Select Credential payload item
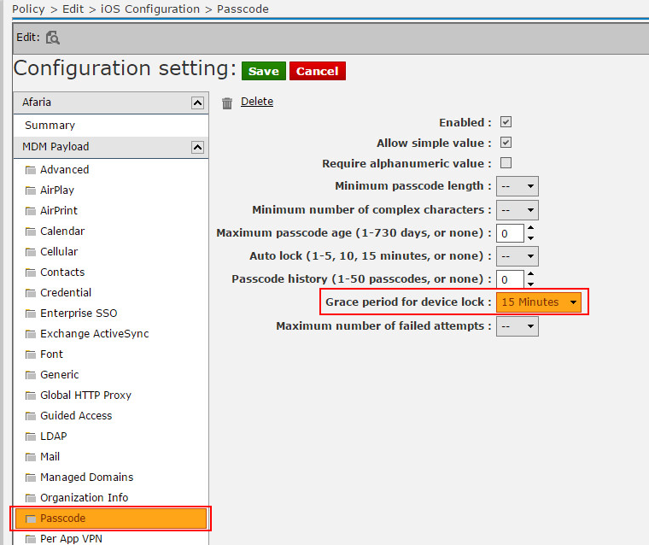Image resolution: width=649 pixels, height=545 pixels. [x=66, y=293]
